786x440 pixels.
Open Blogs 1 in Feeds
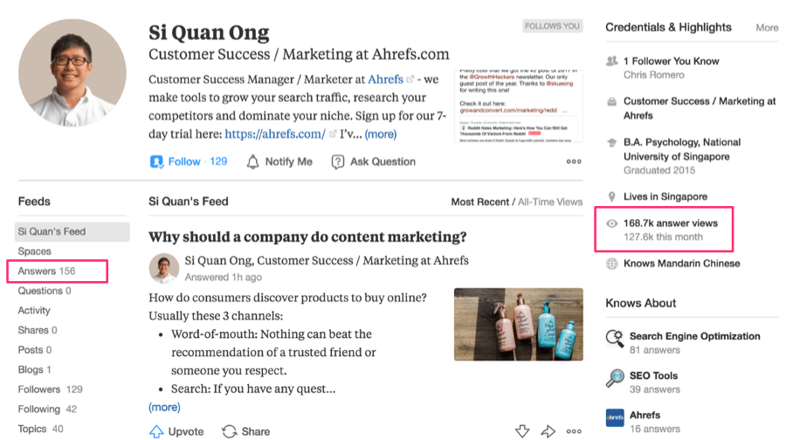[x=35, y=369]
